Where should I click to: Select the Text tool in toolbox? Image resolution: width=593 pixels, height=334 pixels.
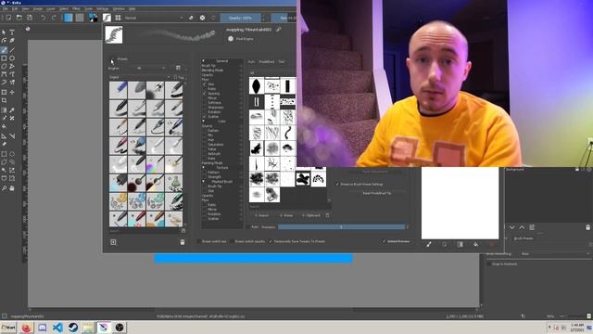tap(12, 32)
